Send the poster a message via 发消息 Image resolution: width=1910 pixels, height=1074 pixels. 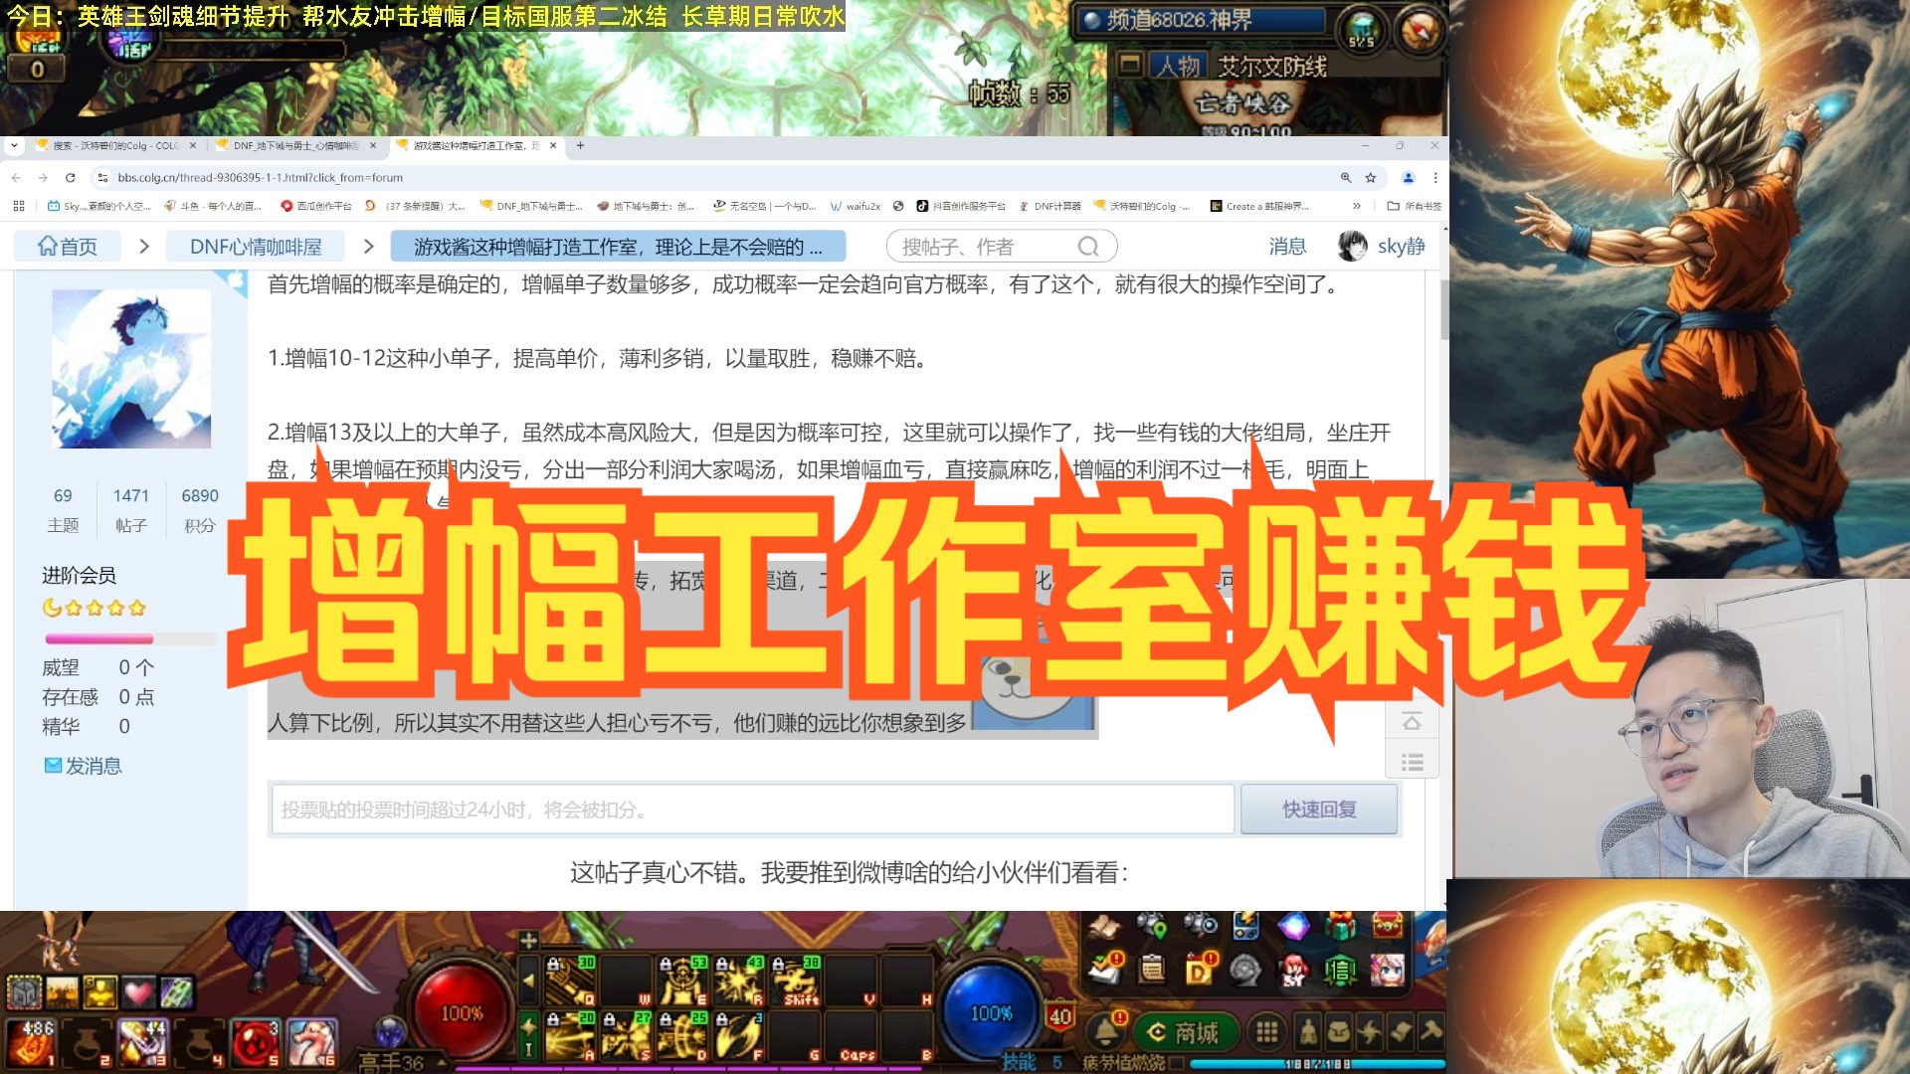click(83, 766)
